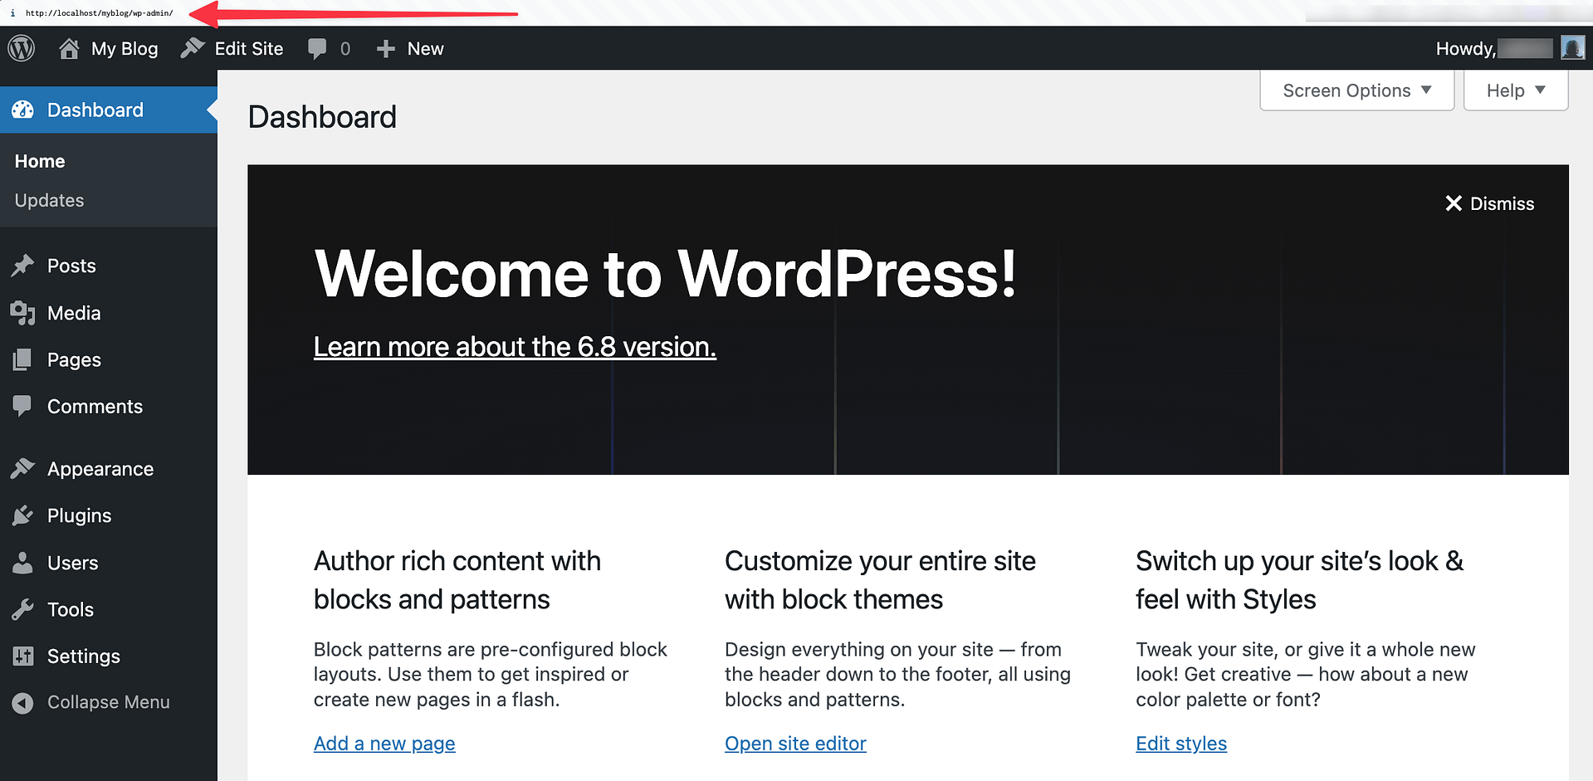Open Tools via its wrench icon
The height and width of the screenshot is (781, 1593).
pyautogui.click(x=23, y=609)
